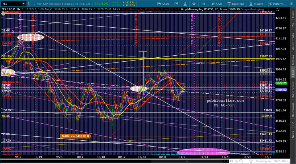
Task: Click the horizontal auto-fit arrows icon
Action: pos(232,161)
